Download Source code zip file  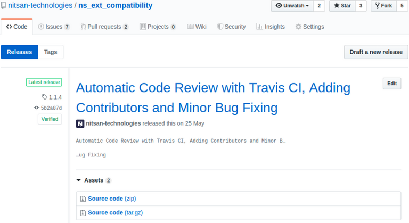[x=105, y=199]
